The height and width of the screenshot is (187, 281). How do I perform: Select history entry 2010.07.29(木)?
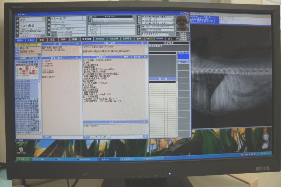22,95
